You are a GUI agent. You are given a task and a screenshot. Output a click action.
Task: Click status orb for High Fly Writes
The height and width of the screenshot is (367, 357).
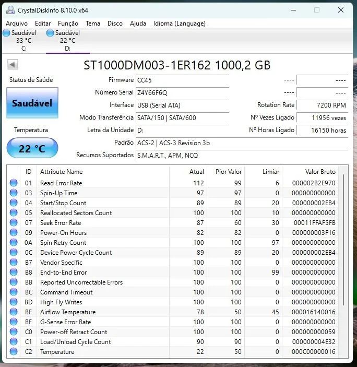pos(14,302)
